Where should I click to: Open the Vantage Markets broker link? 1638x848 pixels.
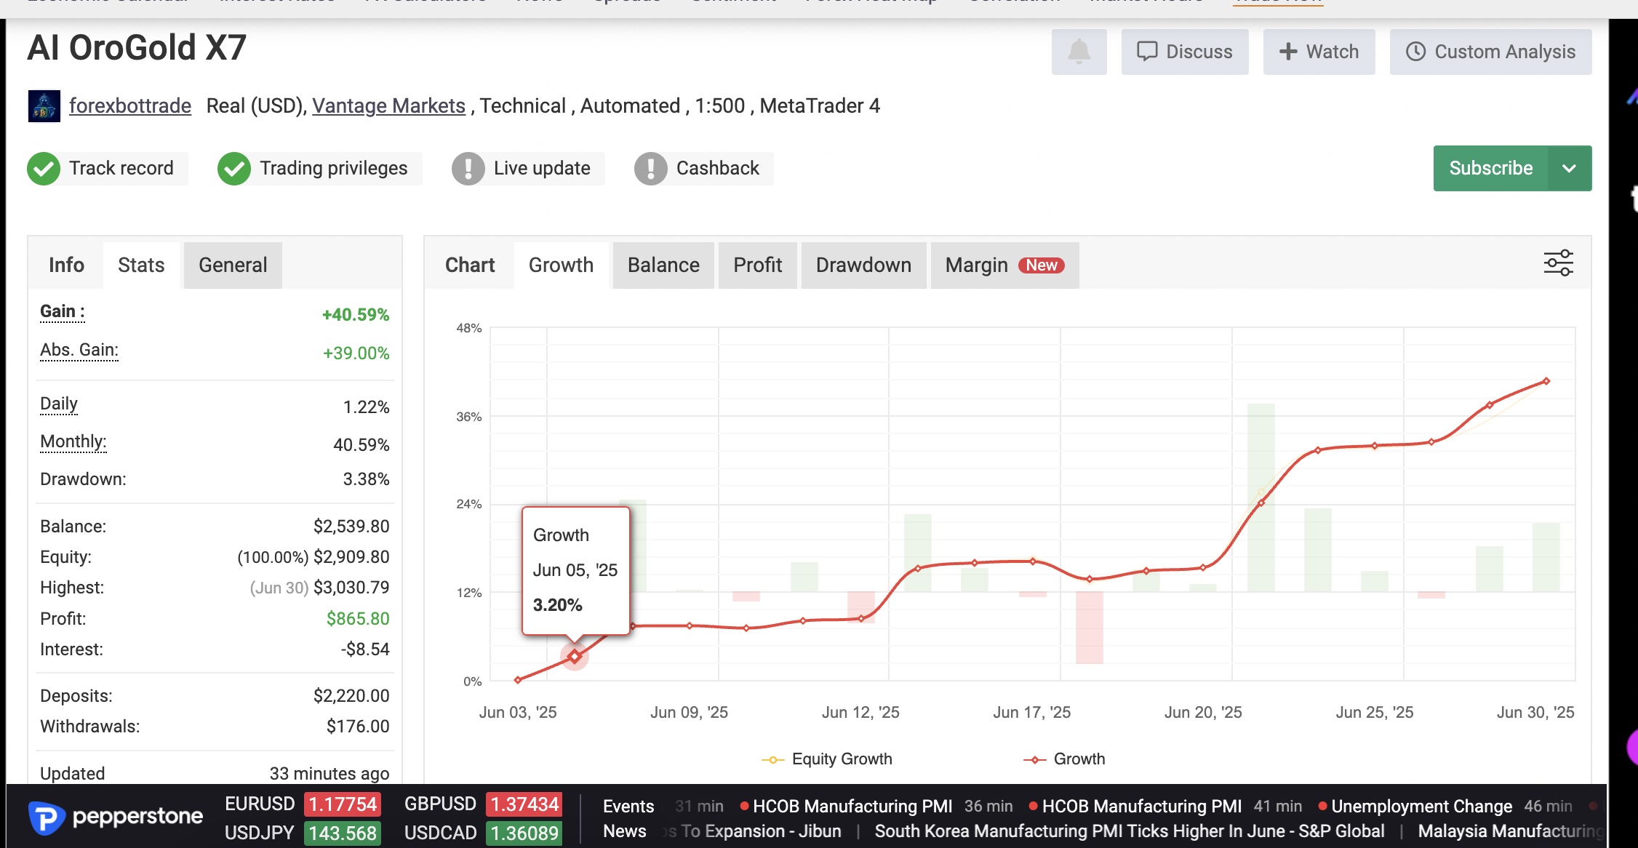click(388, 106)
